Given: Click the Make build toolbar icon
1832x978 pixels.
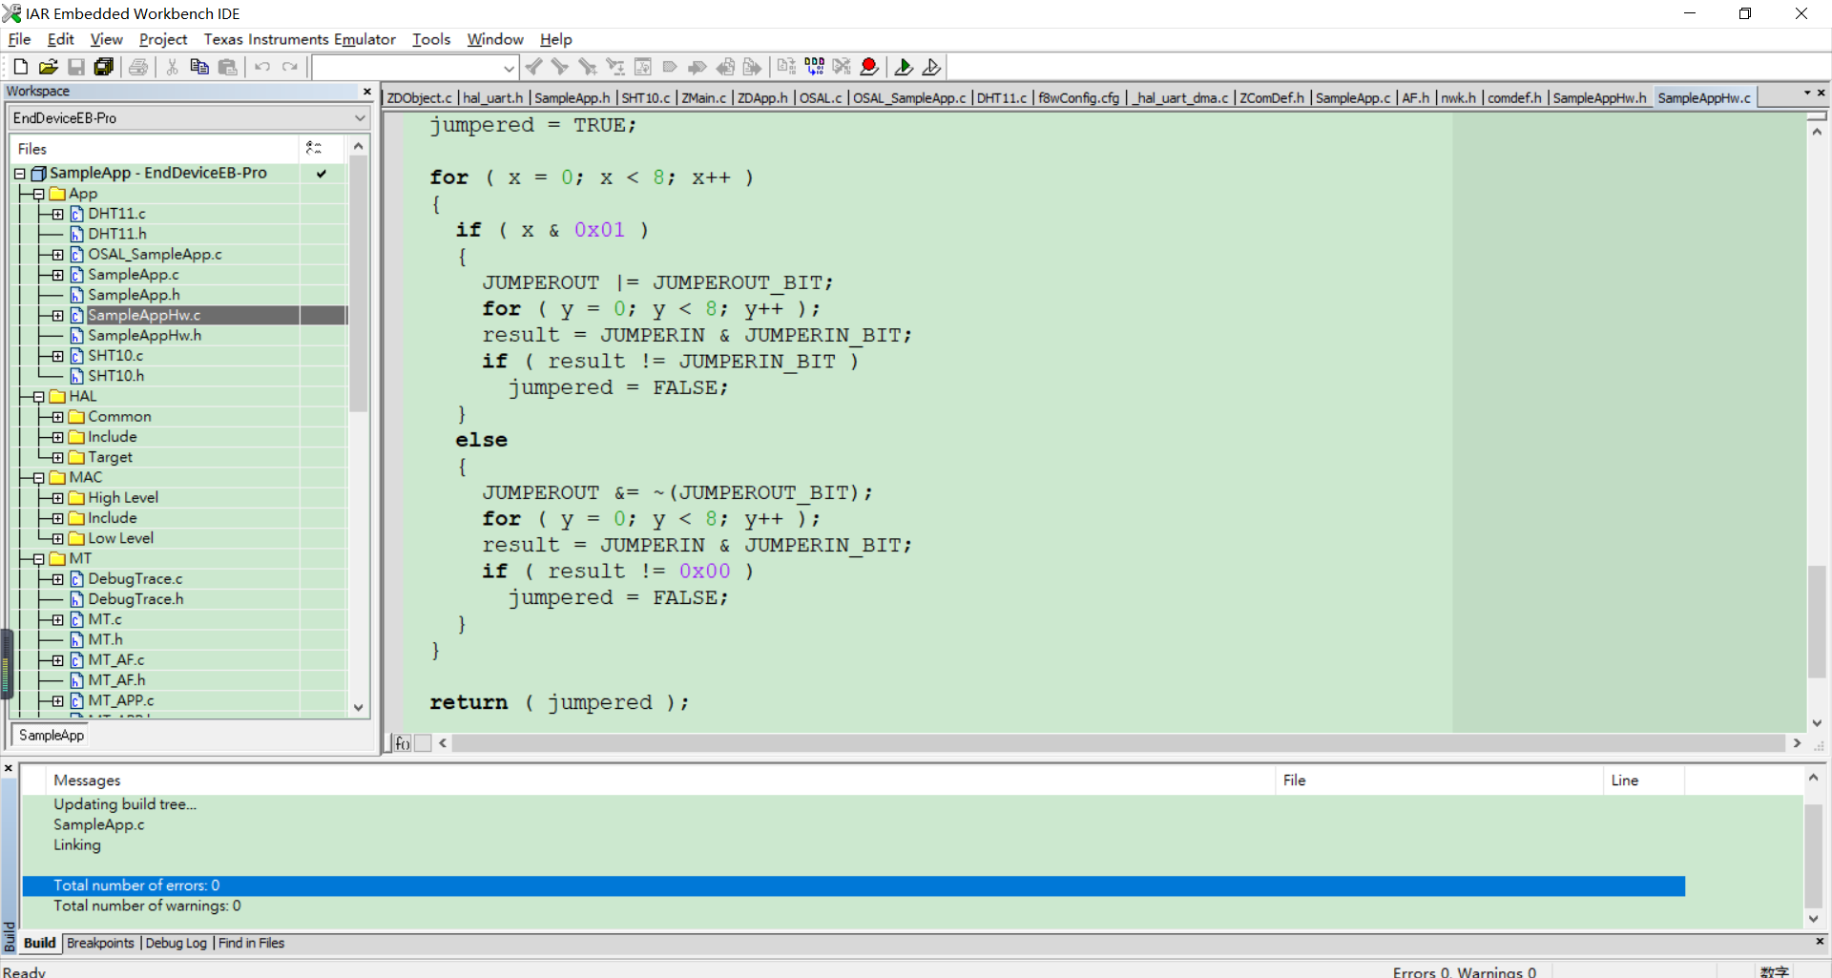Looking at the screenshot, I should [814, 67].
